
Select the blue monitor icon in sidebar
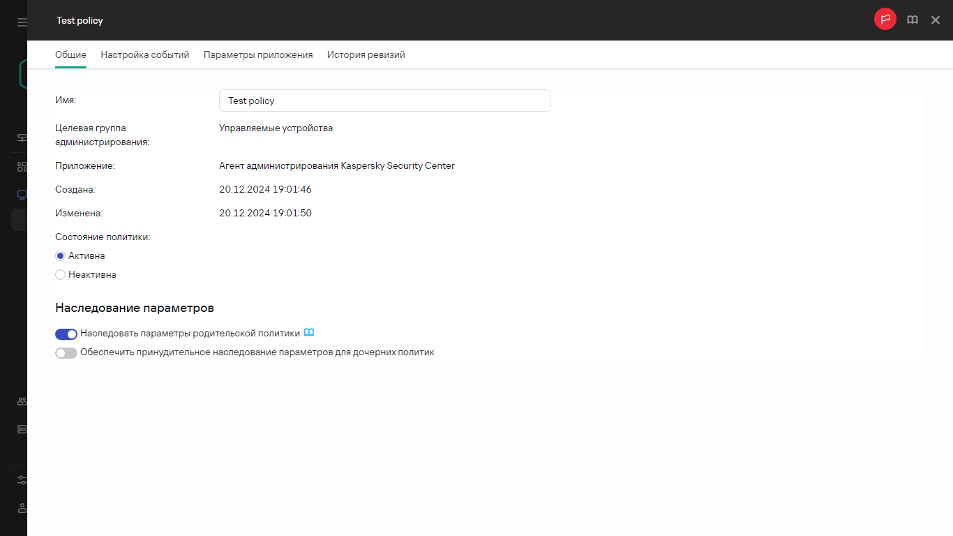point(22,194)
